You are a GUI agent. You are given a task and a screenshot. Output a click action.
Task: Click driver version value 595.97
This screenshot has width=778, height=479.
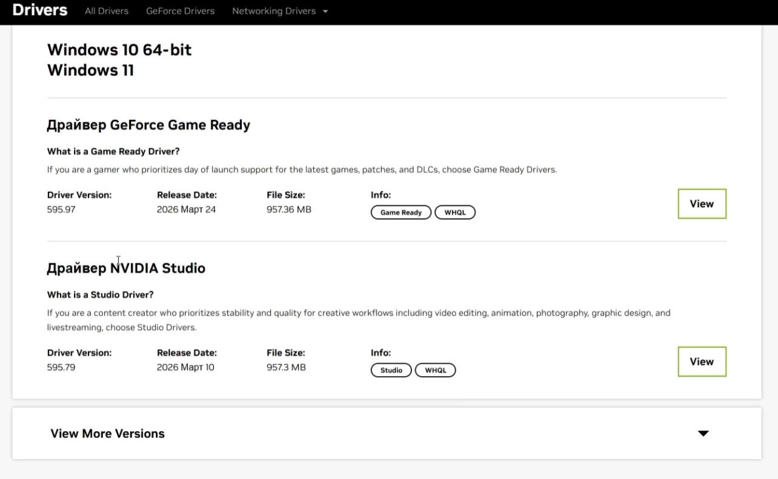pyautogui.click(x=61, y=210)
